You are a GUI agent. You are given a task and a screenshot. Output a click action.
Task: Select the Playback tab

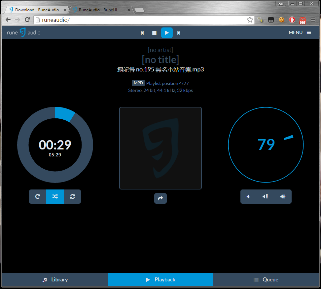coord(160,279)
